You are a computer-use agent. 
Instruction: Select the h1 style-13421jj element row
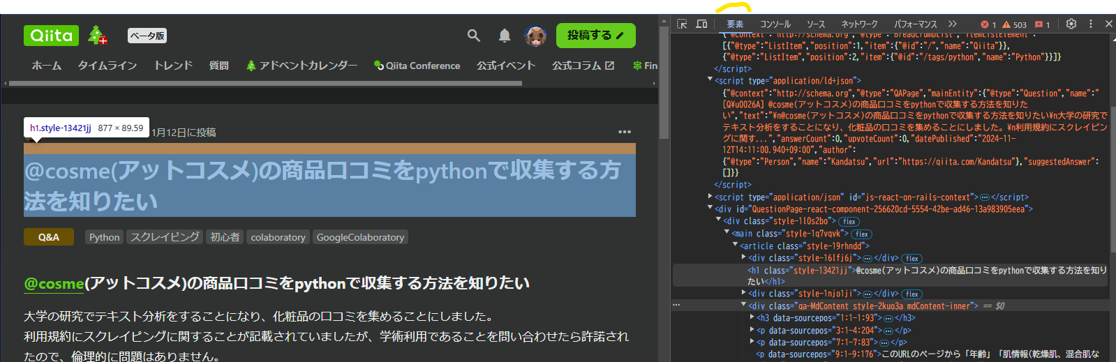(x=891, y=276)
